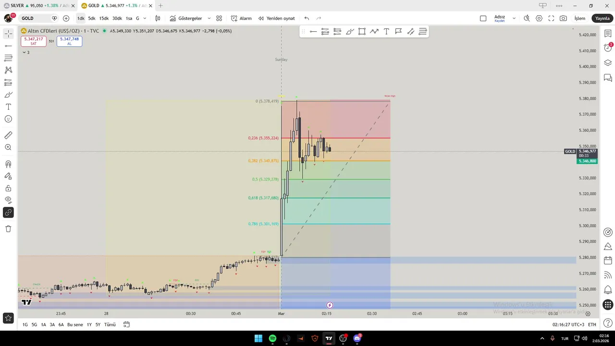The height and width of the screenshot is (346, 615).
Task: Select the text tool in floating favorites toolbar
Action: click(386, 32)
